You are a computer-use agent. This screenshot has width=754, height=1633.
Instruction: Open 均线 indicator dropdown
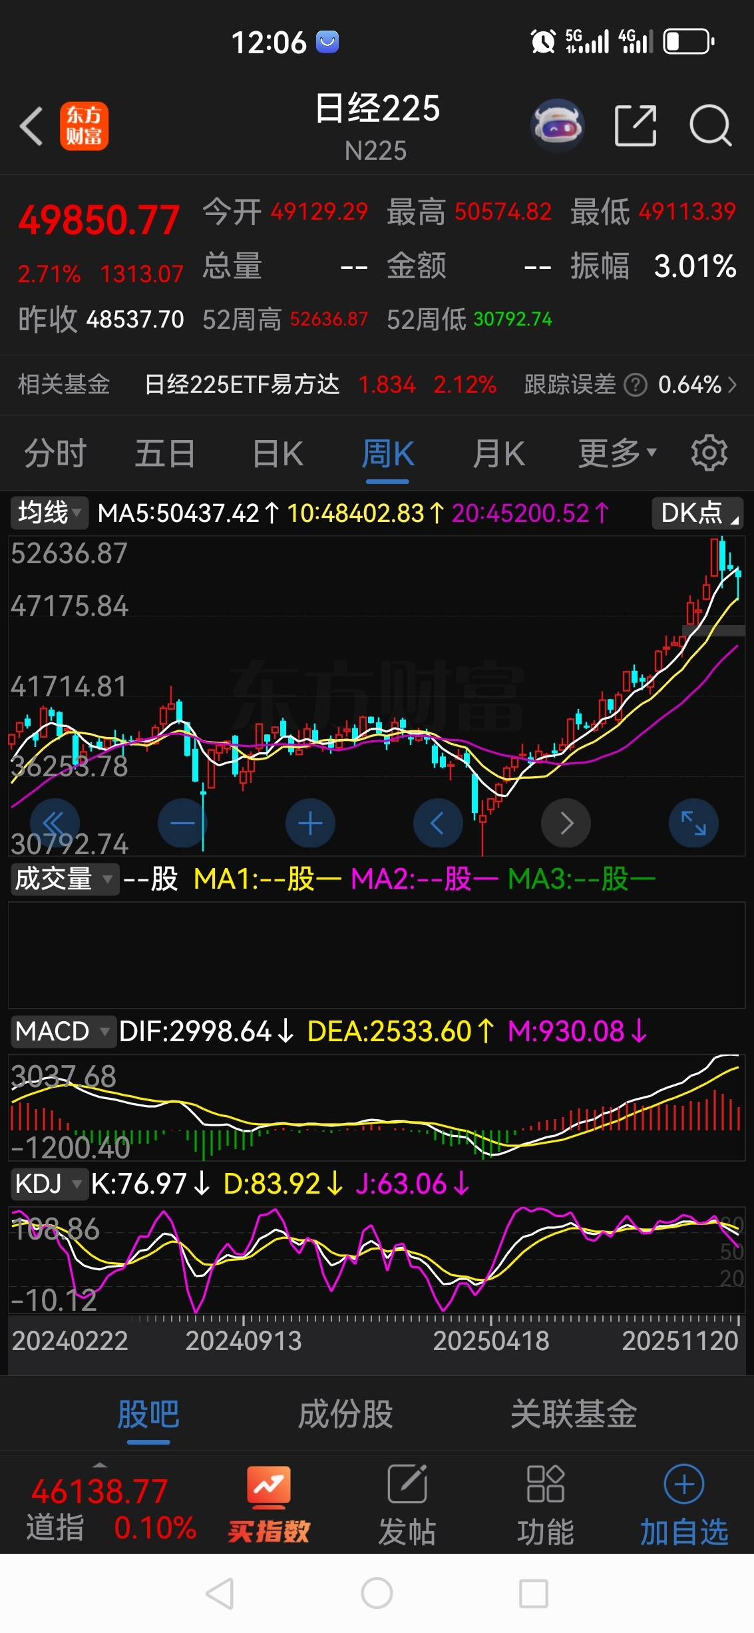49,513
